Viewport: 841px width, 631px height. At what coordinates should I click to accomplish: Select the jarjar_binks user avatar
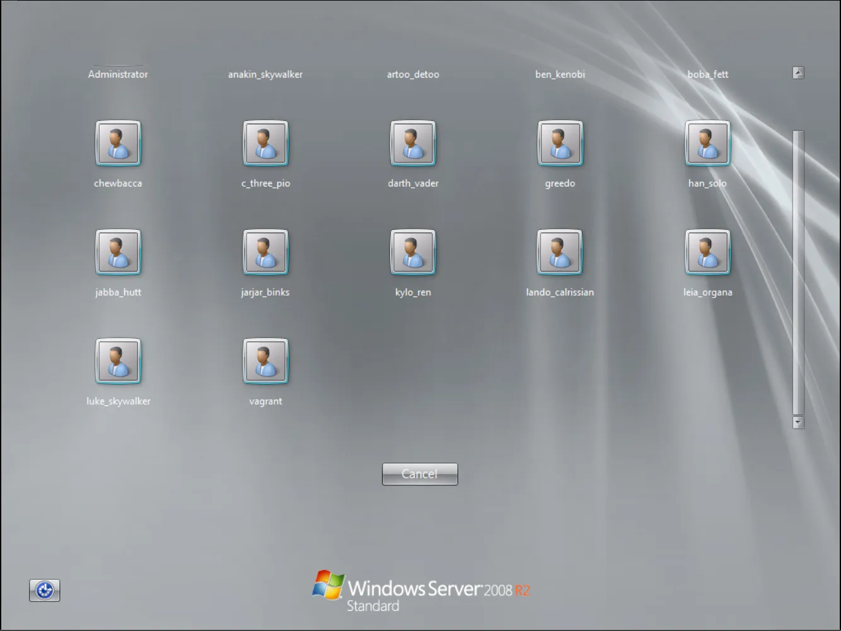(265, 253)
